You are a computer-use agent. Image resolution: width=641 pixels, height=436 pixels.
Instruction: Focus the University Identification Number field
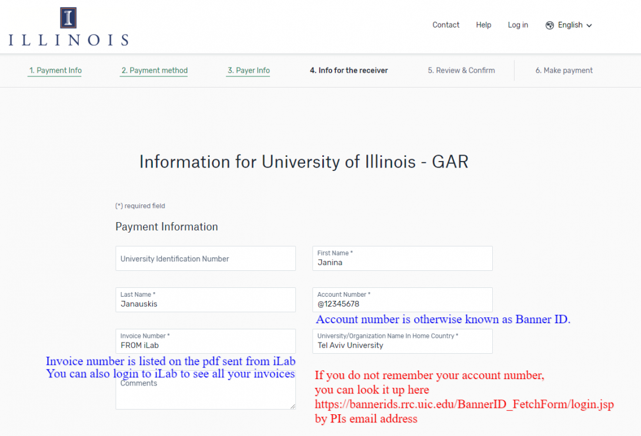tap(206, 258)
